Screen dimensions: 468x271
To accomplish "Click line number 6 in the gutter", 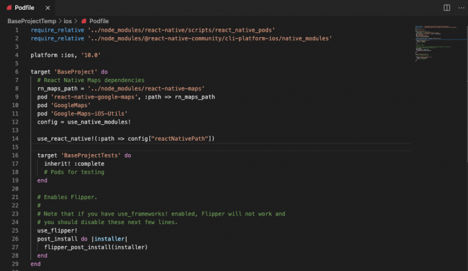I will tap(16, 72).
